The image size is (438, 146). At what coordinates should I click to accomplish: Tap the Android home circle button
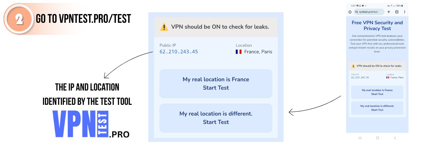[377, 138]
